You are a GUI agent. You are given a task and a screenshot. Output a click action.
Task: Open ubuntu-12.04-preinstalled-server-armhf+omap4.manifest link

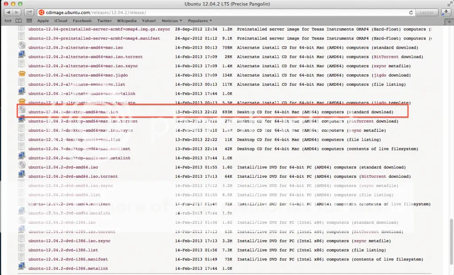(x=94, y=38)
